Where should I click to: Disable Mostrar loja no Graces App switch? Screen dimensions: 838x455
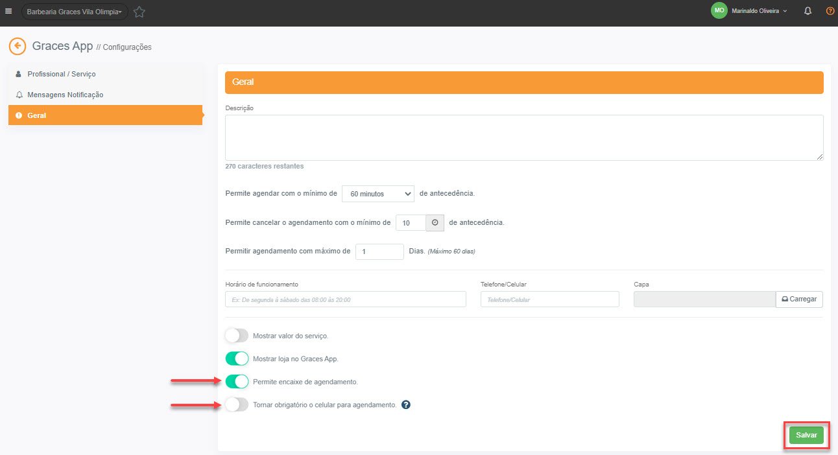(237, 358)
